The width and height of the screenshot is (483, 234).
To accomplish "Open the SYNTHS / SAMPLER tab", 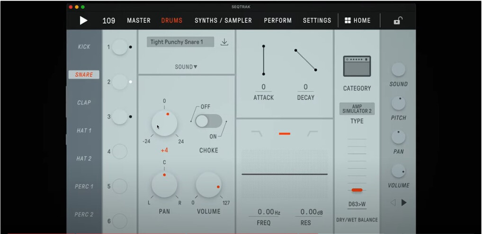I will (x=224, y=21).
